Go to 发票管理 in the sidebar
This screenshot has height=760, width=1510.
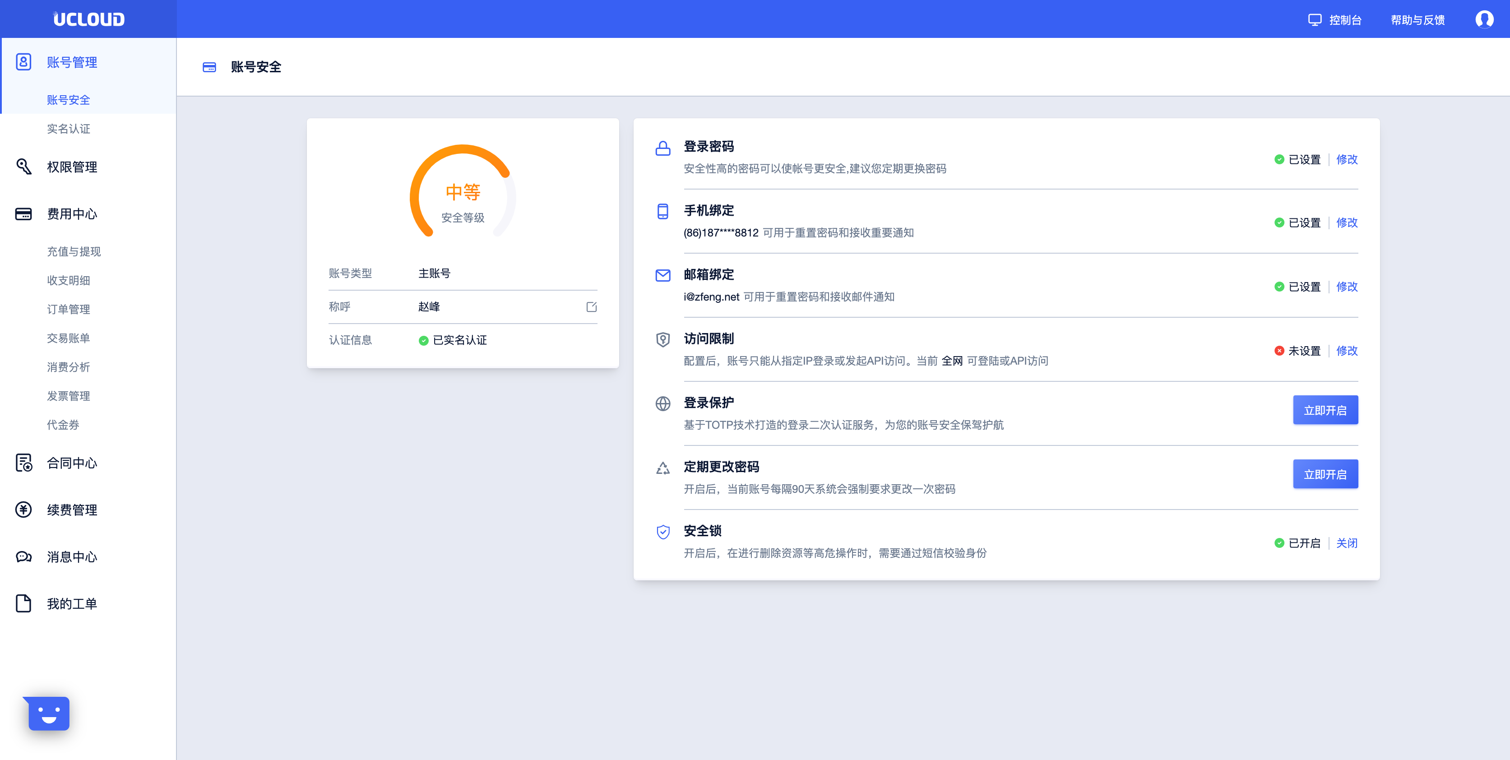(x=69, y=396)
